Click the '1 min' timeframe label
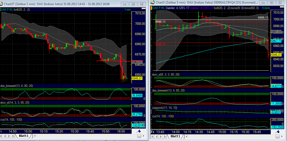The width and height of the screenshot is (287, 141). click(x=127, y=10)
